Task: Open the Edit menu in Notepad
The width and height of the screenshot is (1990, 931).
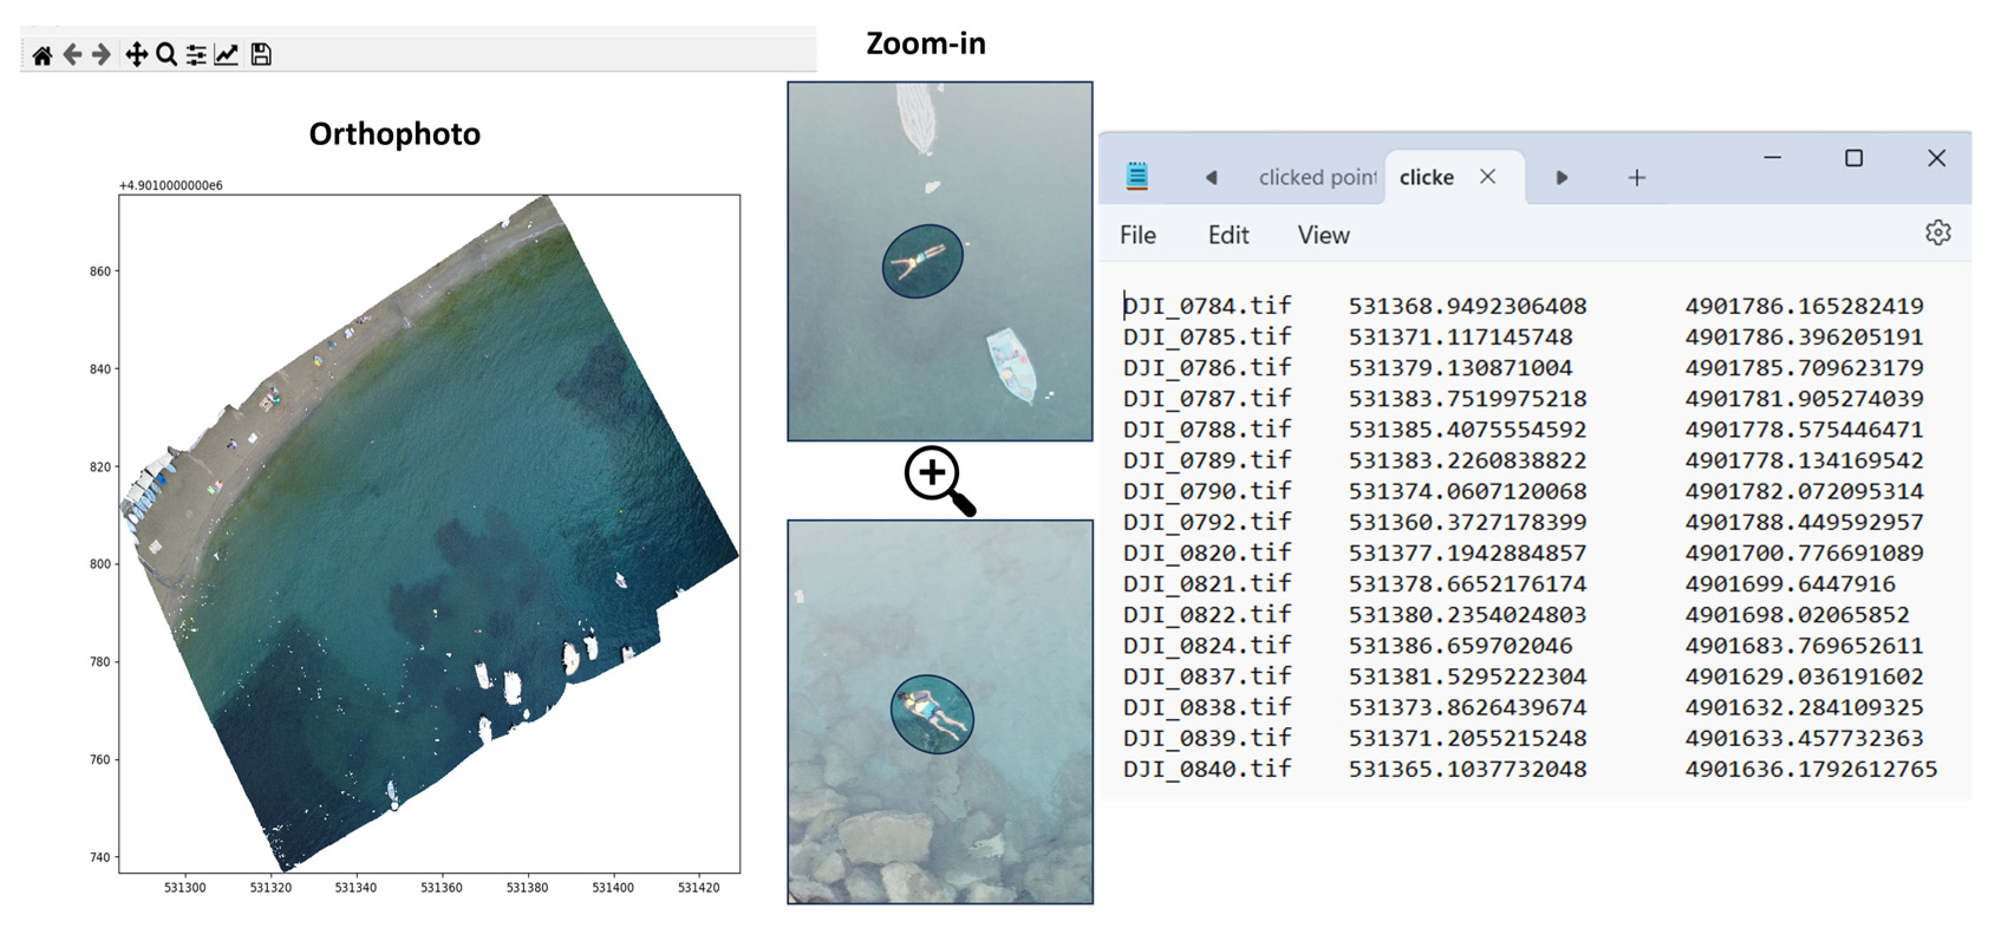Action: 1228,234
